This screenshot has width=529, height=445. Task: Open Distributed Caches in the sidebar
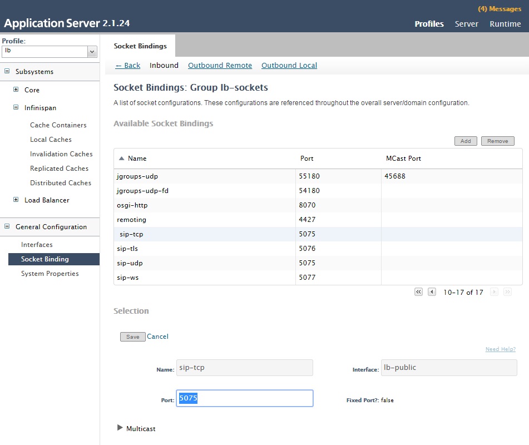pos(61,183)
